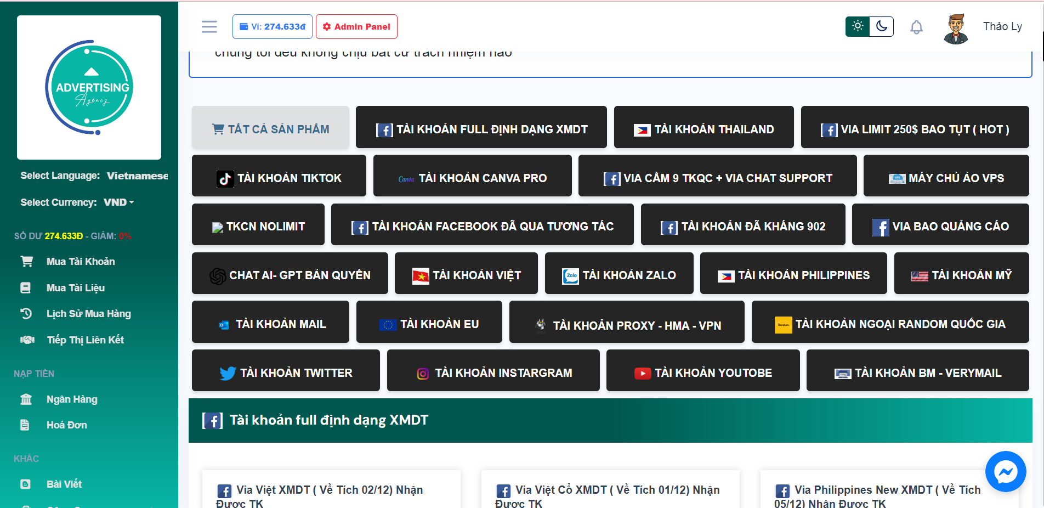The width and height of the screenshot is (1044, 508).
Task: Select Tài Khoản Mail category
Action: (x=270, y=322)
